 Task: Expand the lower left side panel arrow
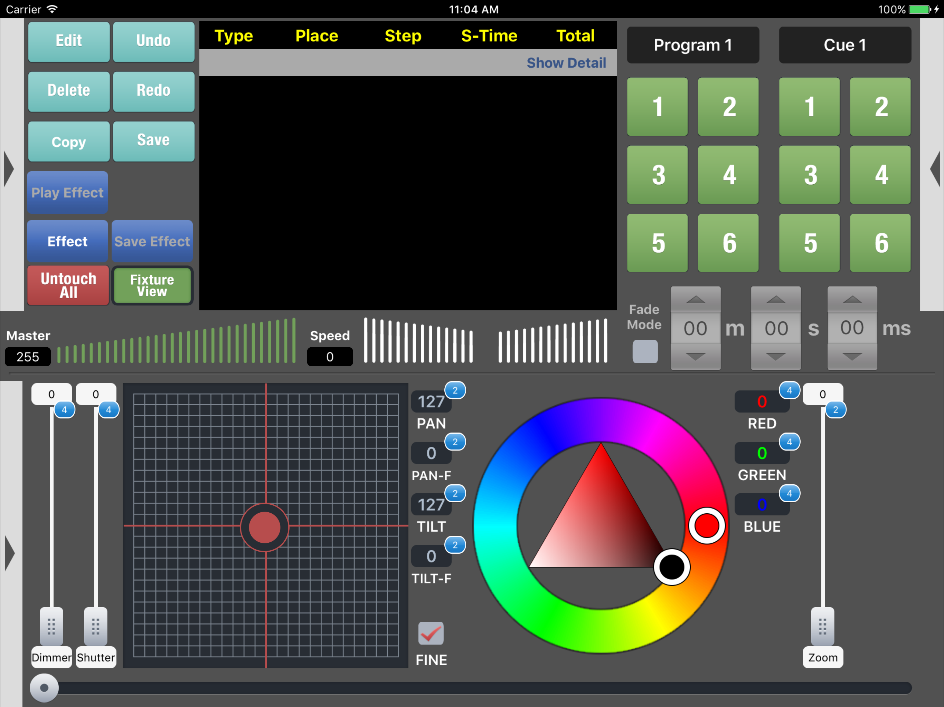[9, 553]
